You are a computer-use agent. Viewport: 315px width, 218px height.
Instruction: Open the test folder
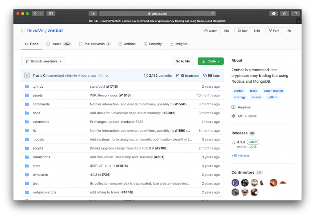[x=36, y=184]
